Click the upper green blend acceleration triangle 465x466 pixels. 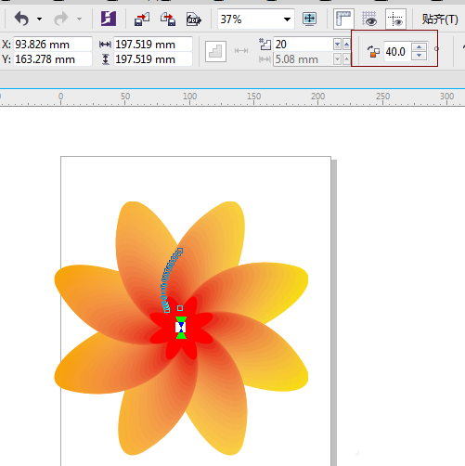click(x=181, y=320)
